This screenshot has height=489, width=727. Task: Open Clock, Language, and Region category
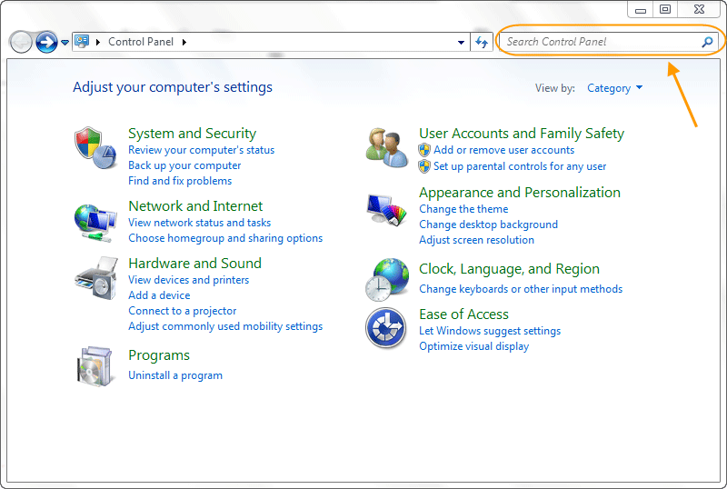click(x=509, y=269)
